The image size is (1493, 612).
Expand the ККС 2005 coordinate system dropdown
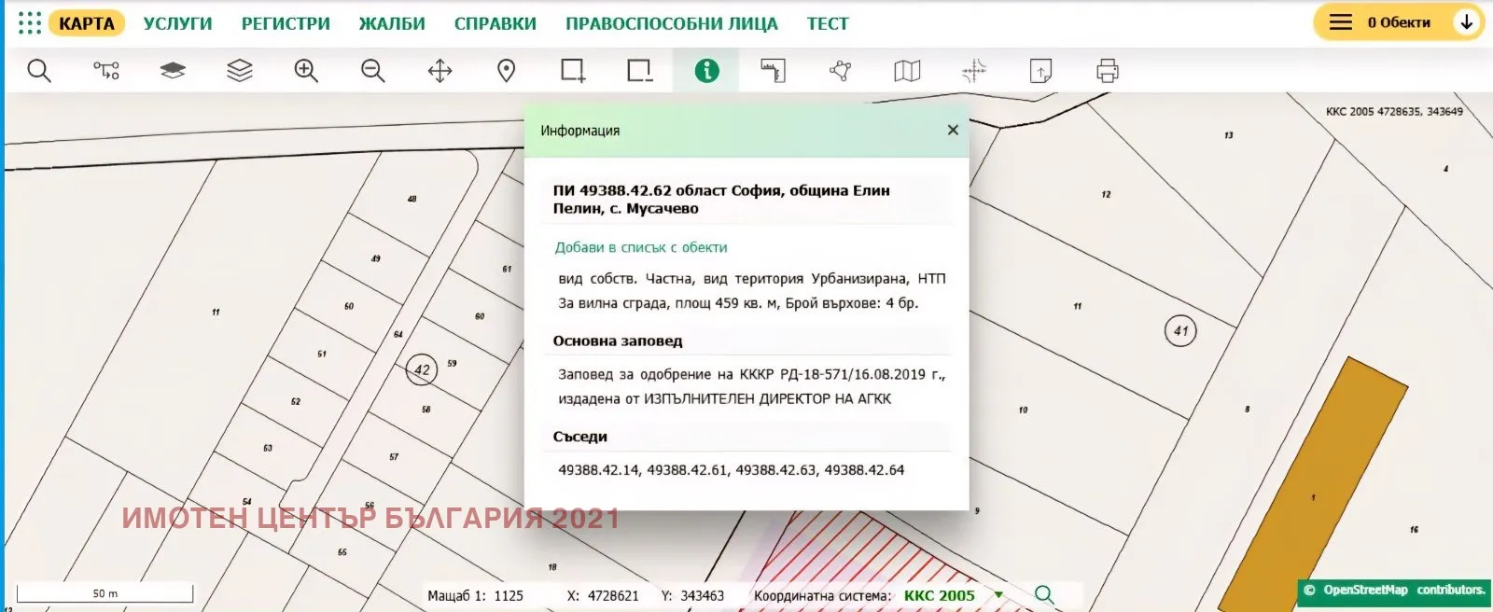tap(998, 595)
